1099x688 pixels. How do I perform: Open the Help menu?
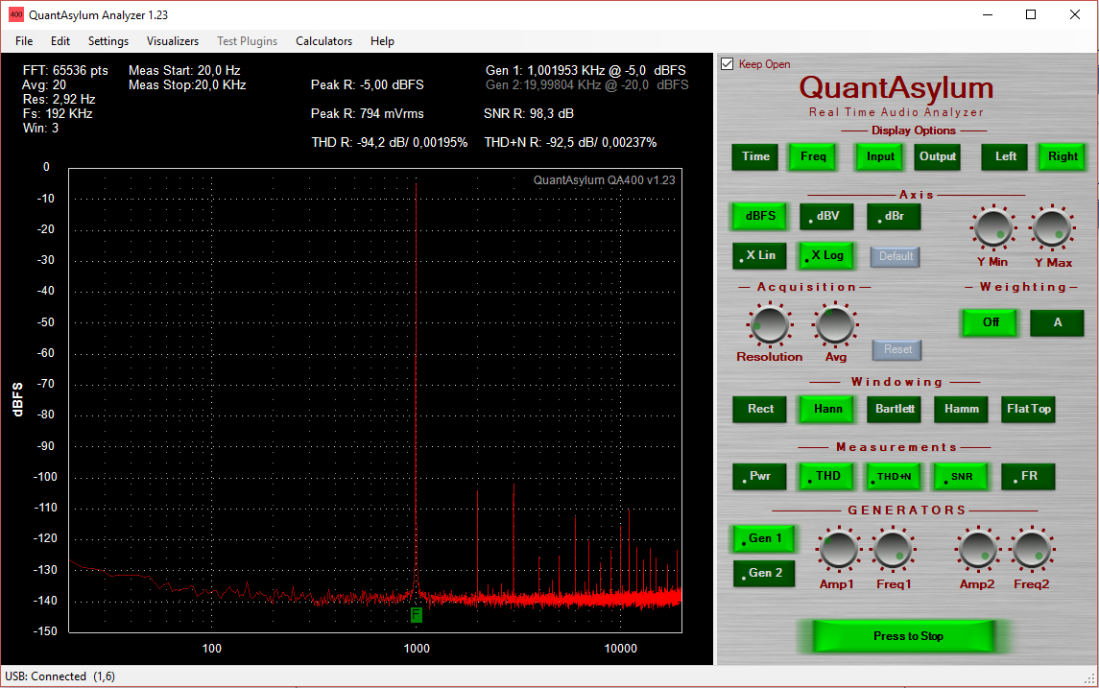(382, 41)
